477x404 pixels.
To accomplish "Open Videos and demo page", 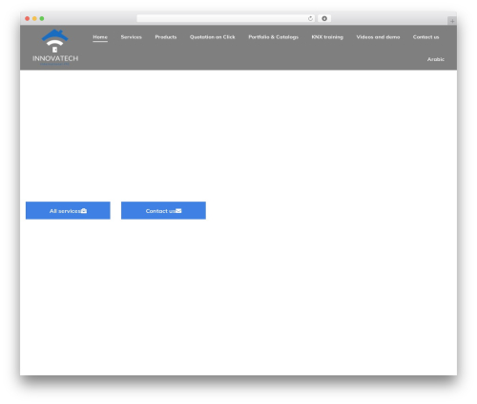I will 378,37.
